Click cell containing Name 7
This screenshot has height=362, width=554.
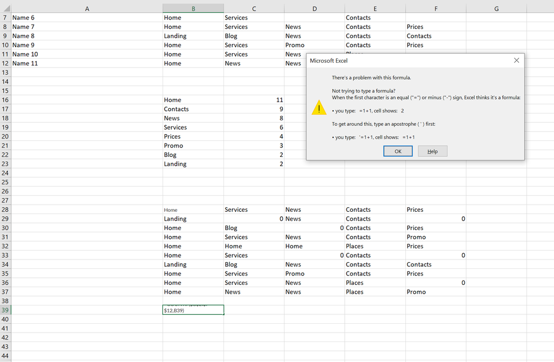(87, 27)
